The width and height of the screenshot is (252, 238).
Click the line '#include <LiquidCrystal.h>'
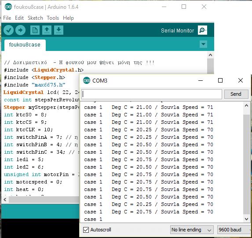point(44,70)
